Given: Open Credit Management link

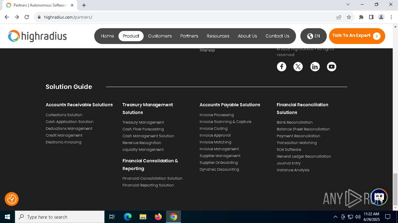Looking at the screenshot, I should pyautogui.click(x=64, y=135).
